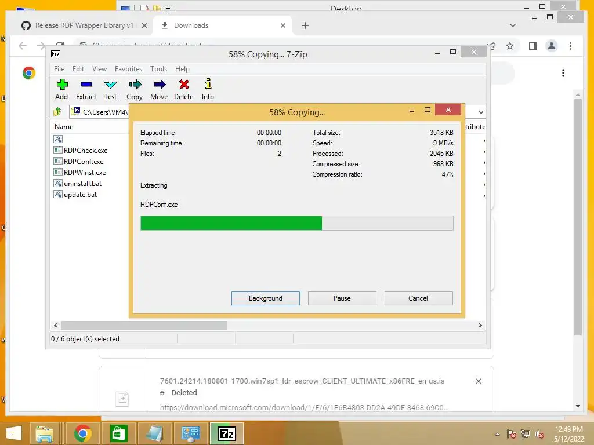Cancel the copying operation
This screenshot has width=594, height=445.
(x=418, y=298)
